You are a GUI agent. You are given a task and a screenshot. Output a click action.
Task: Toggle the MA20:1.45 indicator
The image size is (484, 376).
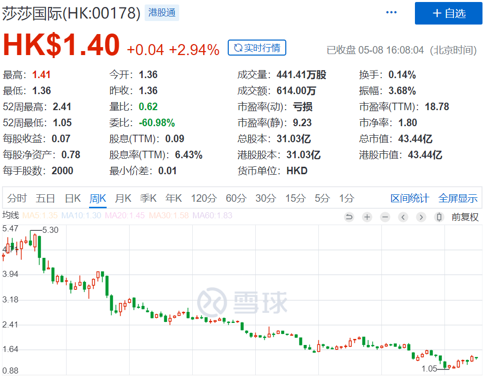coord(125,215)
